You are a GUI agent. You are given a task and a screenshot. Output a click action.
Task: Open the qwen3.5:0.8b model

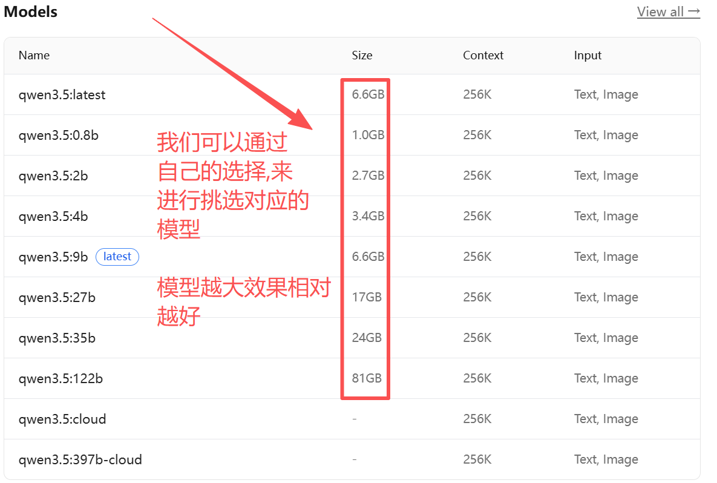click(x=59, y=136)
